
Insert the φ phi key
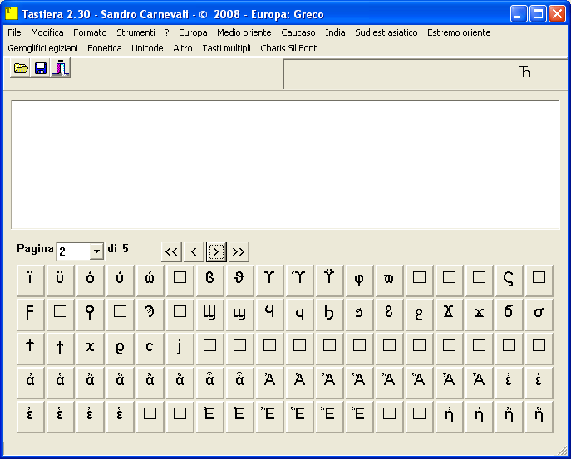[x=359, y=280]
